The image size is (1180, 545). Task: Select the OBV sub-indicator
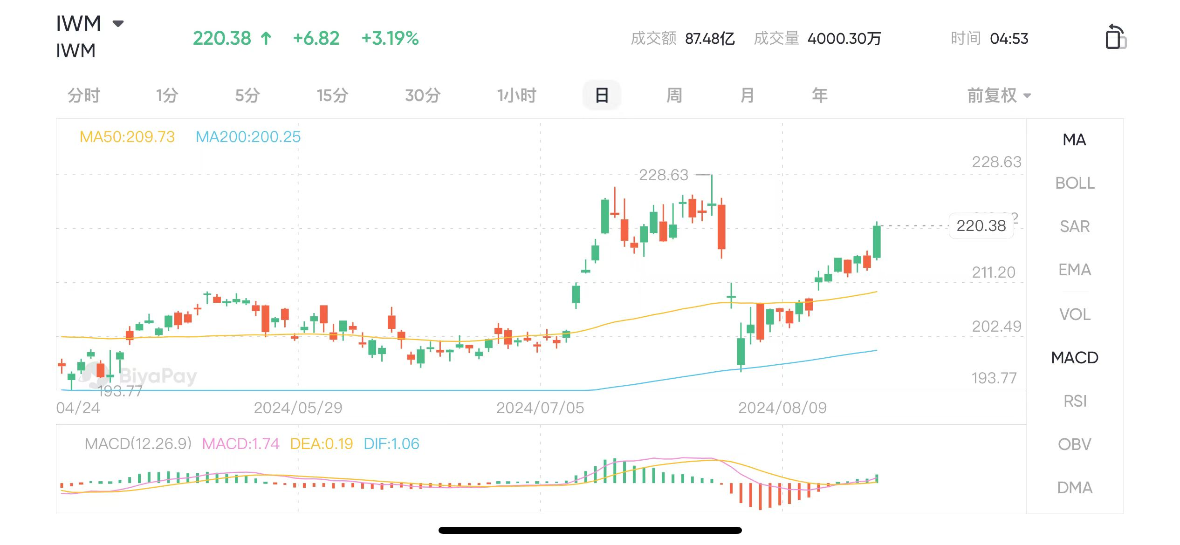(x=1075, y=444)
